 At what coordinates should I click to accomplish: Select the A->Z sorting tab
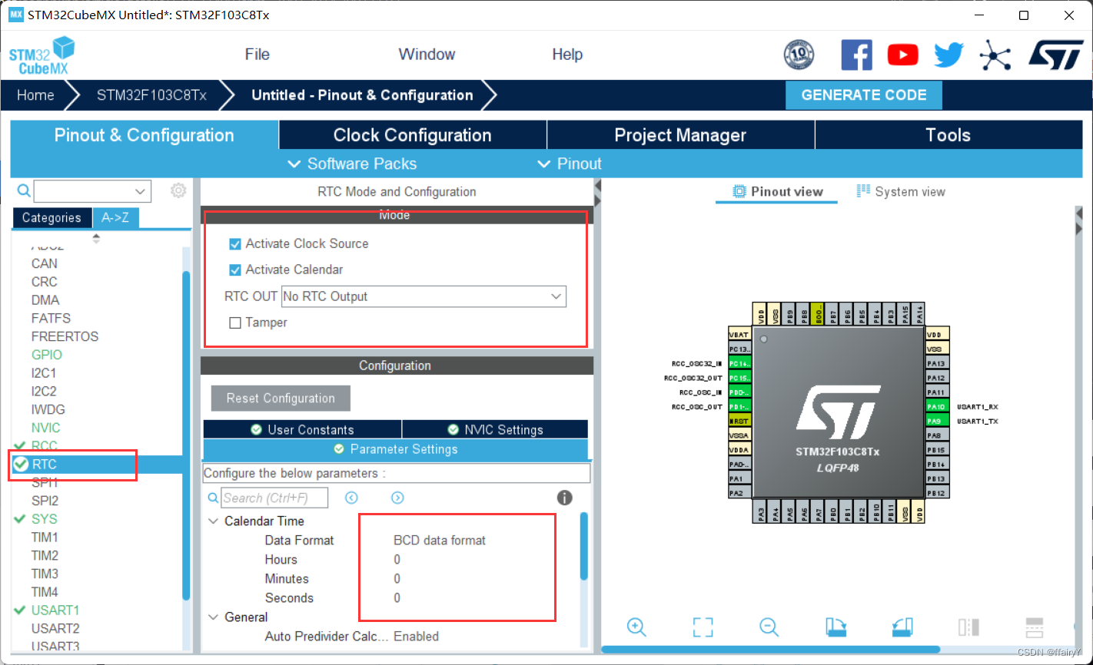(x=115, y=218)
